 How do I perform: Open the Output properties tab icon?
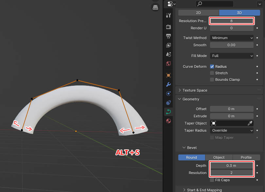click(168, 36)
